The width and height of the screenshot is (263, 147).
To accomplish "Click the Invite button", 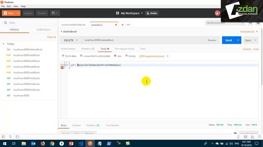I will coord(152,13).
